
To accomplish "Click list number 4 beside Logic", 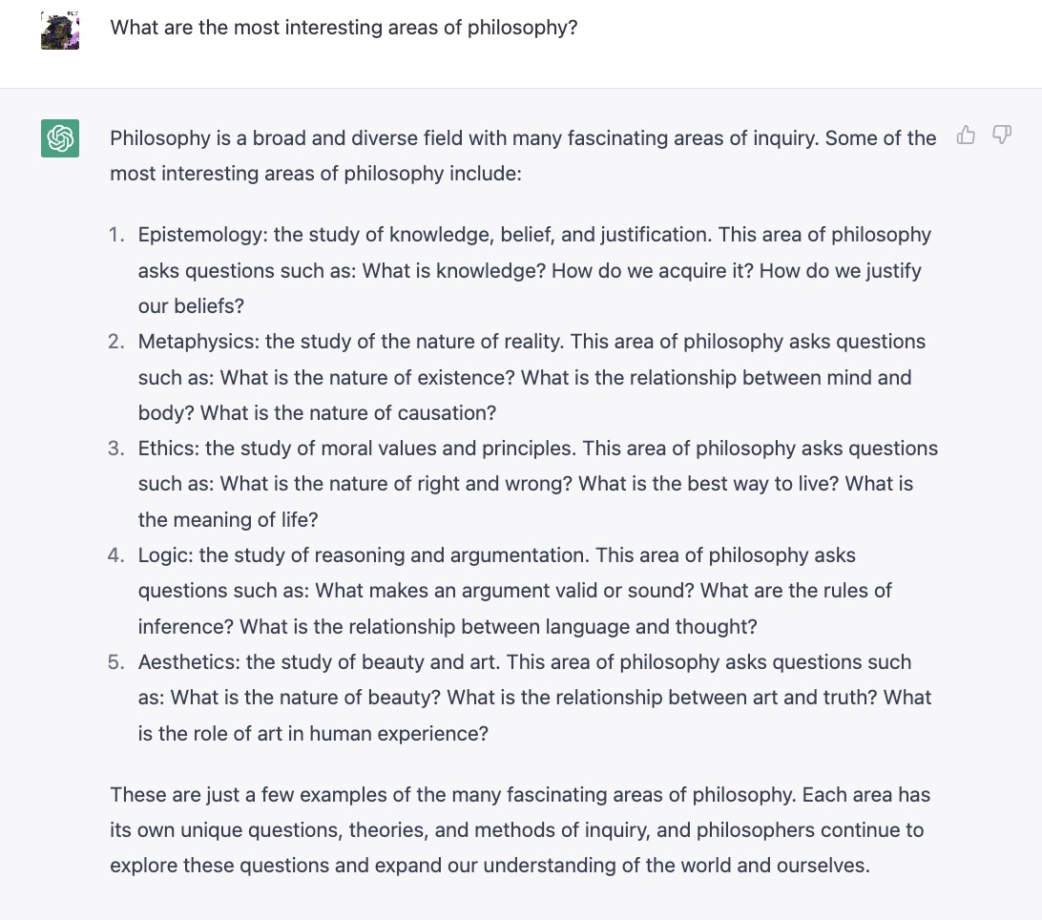I will (x=115, y=555).
